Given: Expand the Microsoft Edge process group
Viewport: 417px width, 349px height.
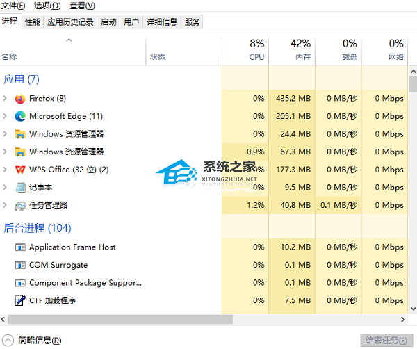Looking at the screenshot, I should pyautogui.click(x=5, y=116).
